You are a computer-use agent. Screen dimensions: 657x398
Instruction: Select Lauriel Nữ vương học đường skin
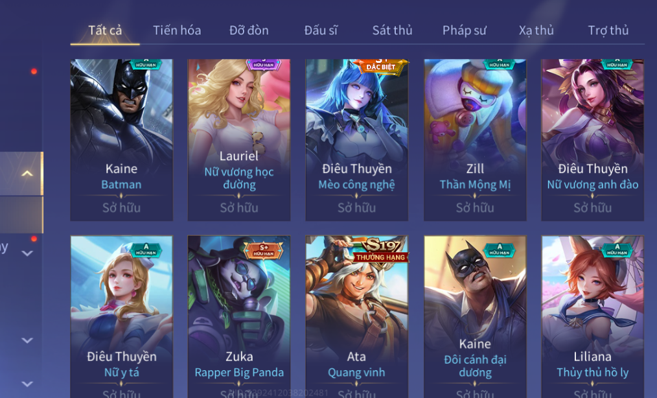point(239,139)
